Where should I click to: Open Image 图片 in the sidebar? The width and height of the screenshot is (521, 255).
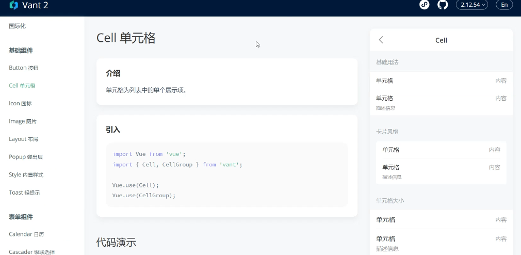click(23, 121)
